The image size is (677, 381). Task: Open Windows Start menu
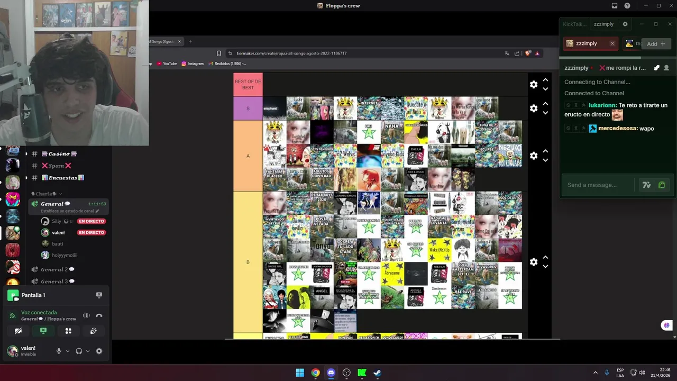click(x=300, y=373)
